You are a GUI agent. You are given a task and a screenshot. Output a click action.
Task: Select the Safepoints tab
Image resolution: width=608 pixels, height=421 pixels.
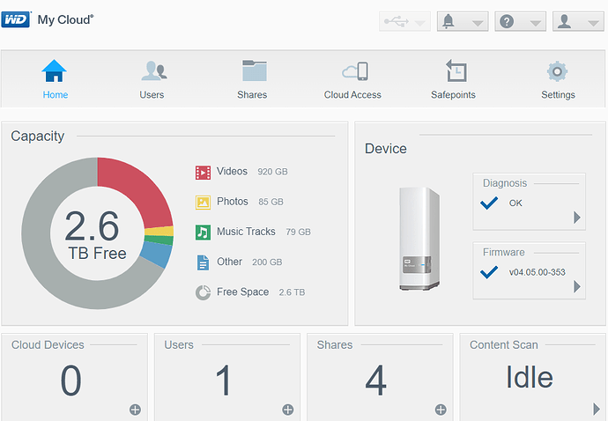(453, 79)
